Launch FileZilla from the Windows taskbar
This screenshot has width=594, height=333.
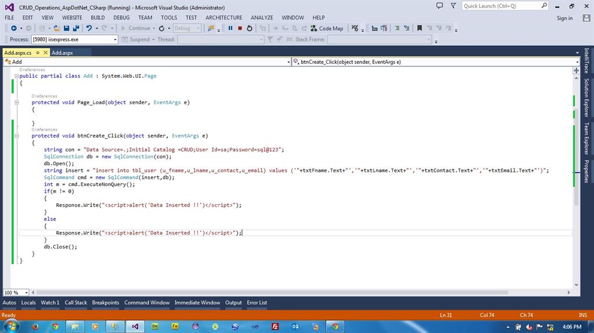[x=275, y=327]
